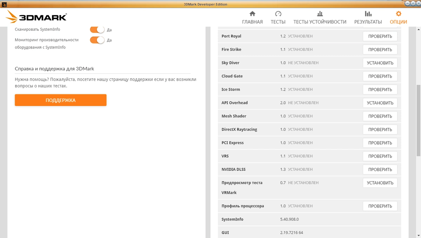Install the Sky Diver test
Image resolution: width=421 pixels, height=238 pixels.
(x=380, y=63)
